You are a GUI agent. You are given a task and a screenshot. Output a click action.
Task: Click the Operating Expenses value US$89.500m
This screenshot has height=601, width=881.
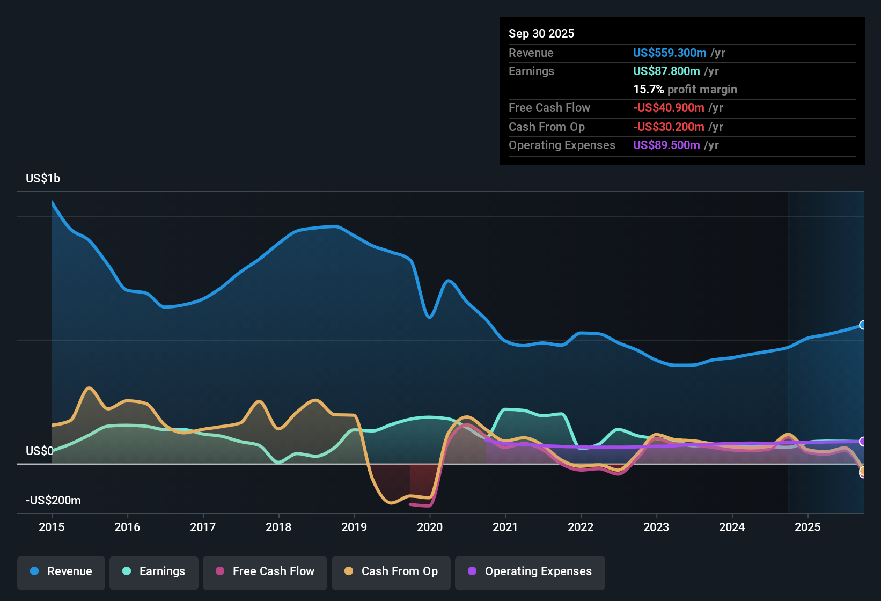click(x=666, y=145)
